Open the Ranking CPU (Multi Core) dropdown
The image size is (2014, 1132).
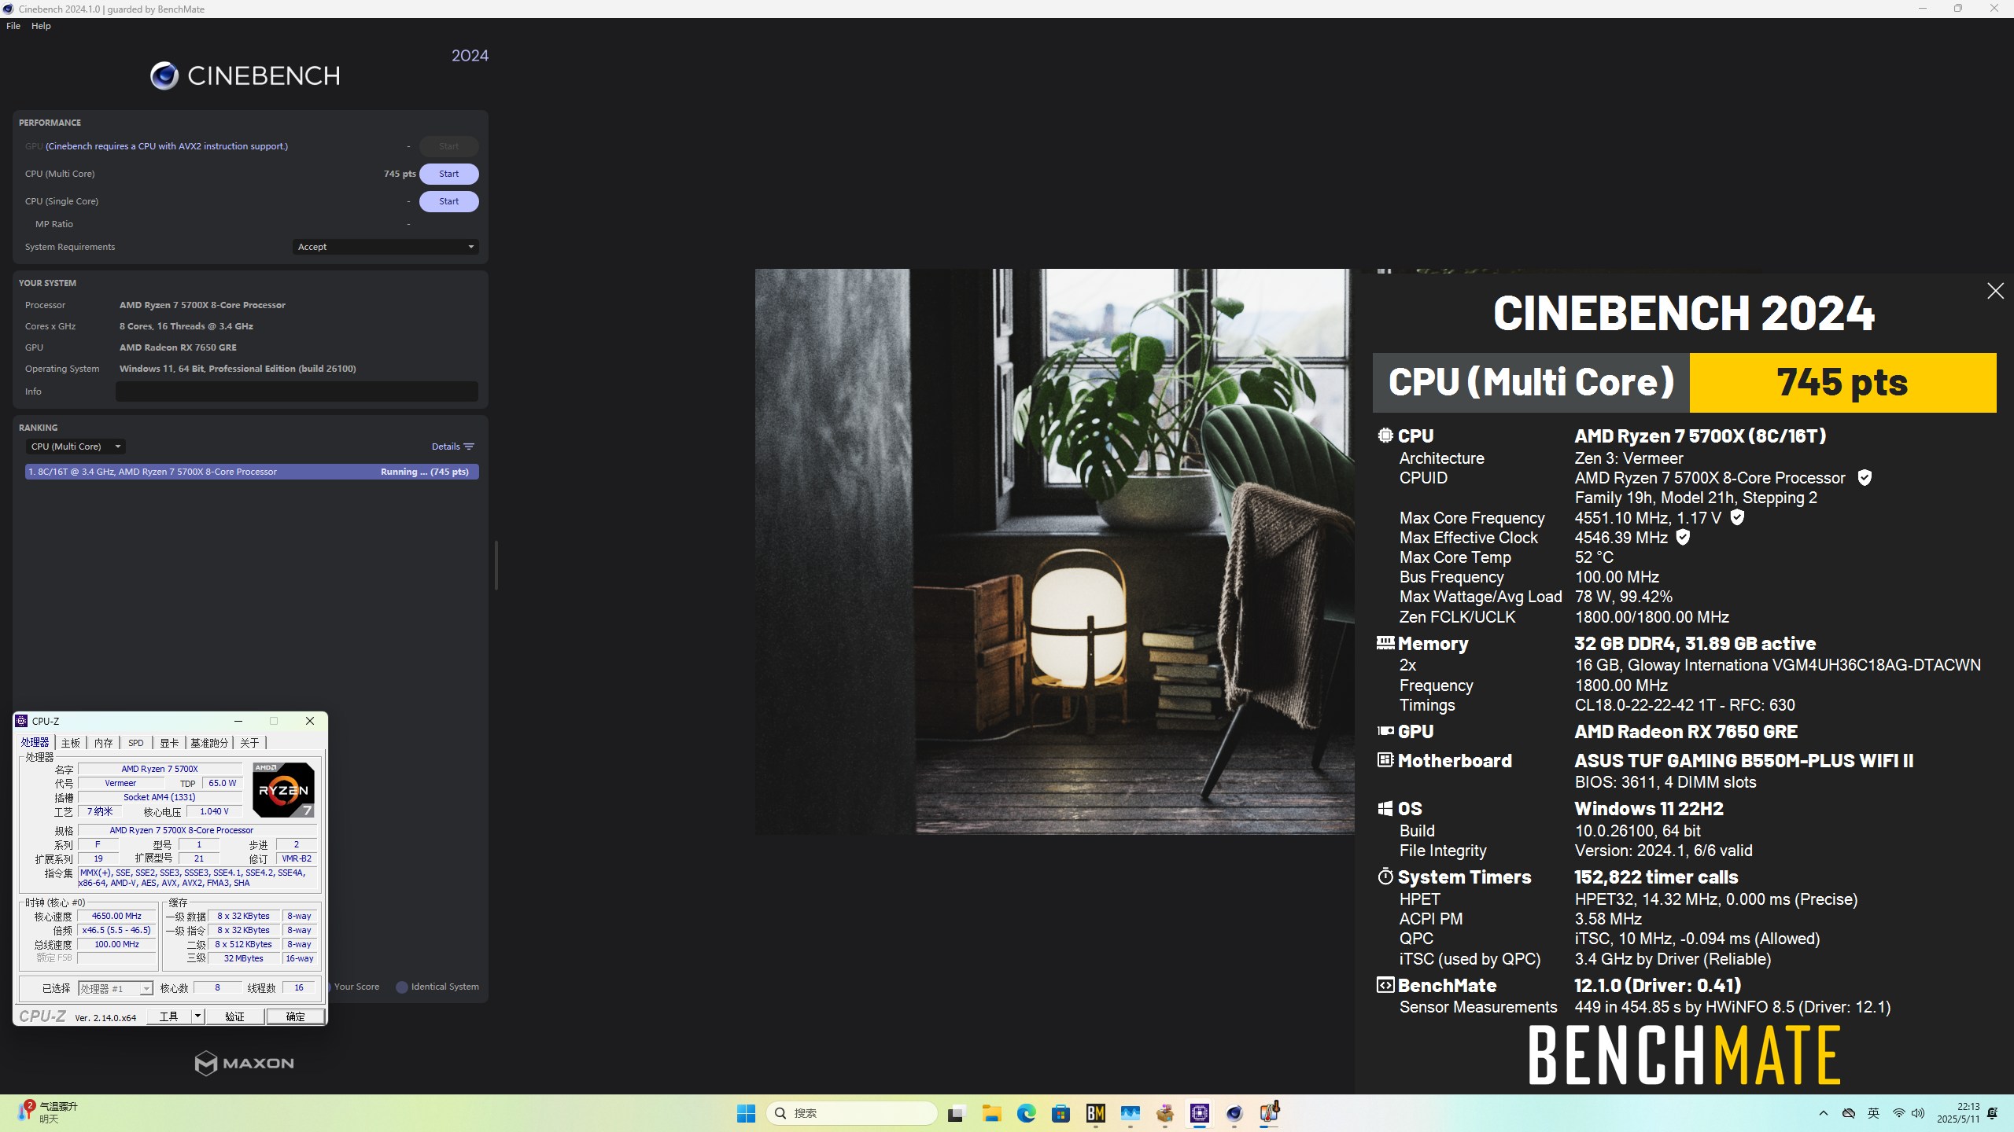coord(76,447)
